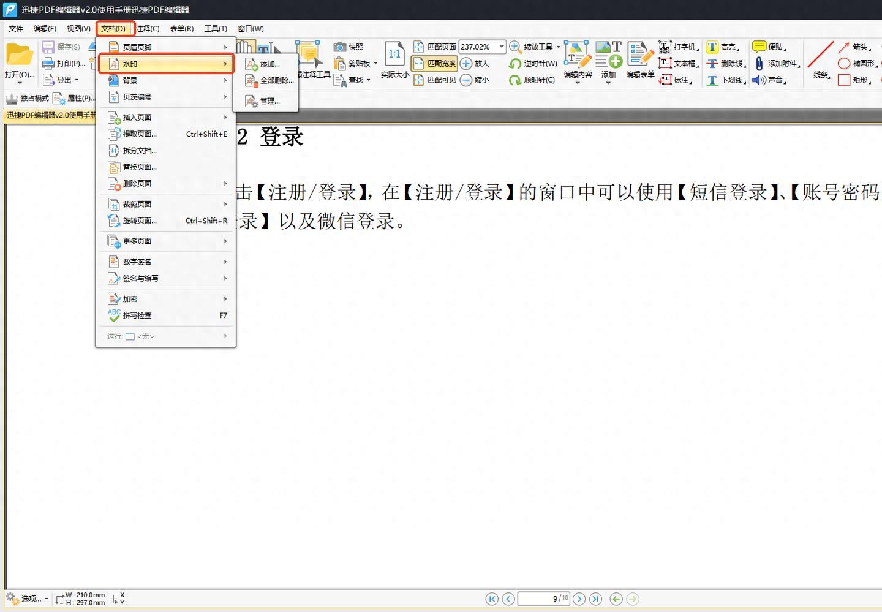The width and height of the screenshot is (882, 612).
Task: Open the 注释(C) comments menu
Action: (x=148, y=29)
